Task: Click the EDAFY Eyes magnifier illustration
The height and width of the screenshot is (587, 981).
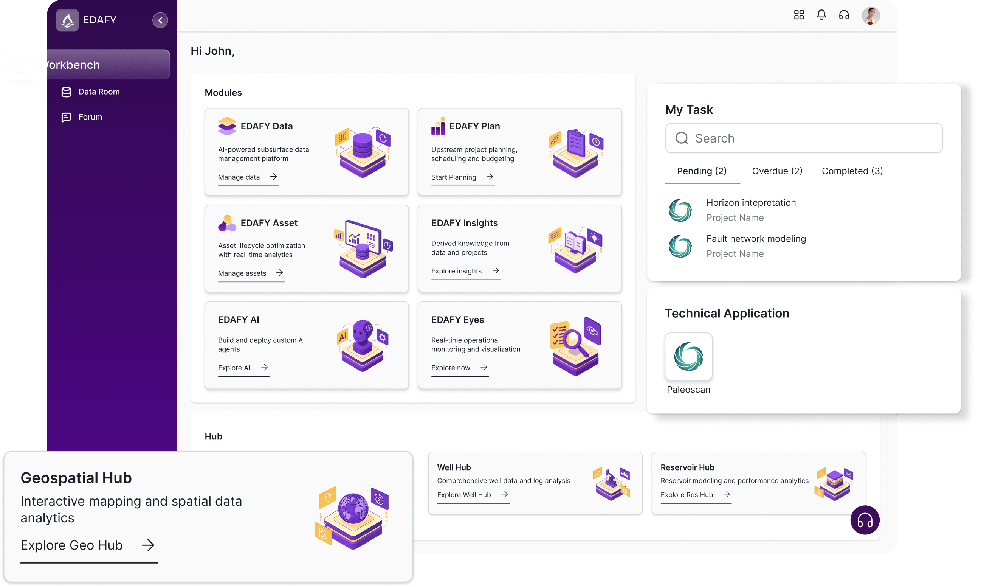Action: pyautogui.click(x=575, y=346)
